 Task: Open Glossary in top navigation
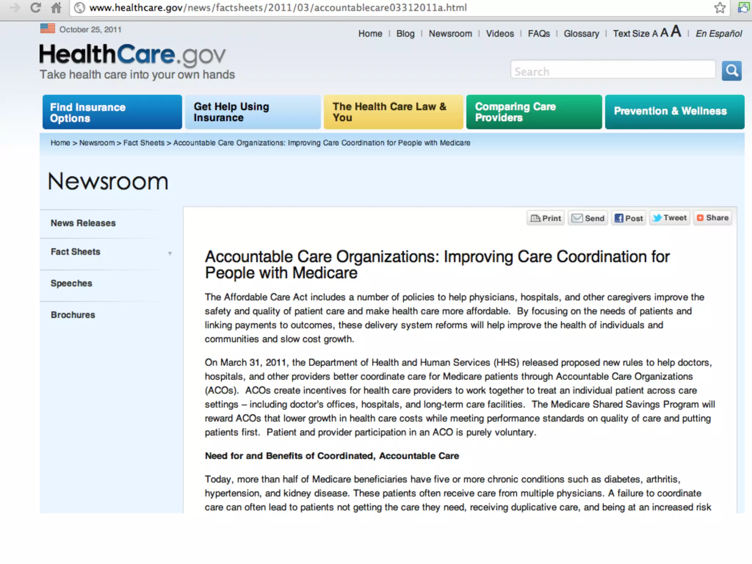(581, 34)
